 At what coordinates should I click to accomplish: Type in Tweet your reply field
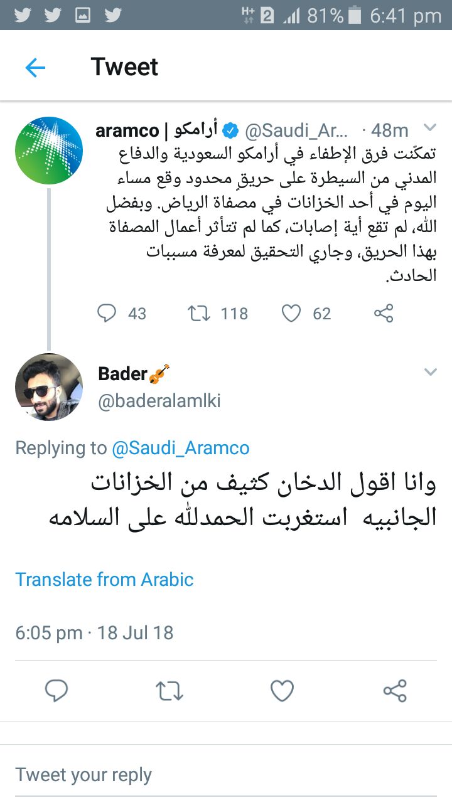click(226, 775)
